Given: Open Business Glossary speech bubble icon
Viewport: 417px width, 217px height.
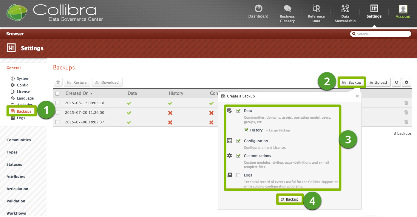Looking at the screenshot, I should pos(287,9).
